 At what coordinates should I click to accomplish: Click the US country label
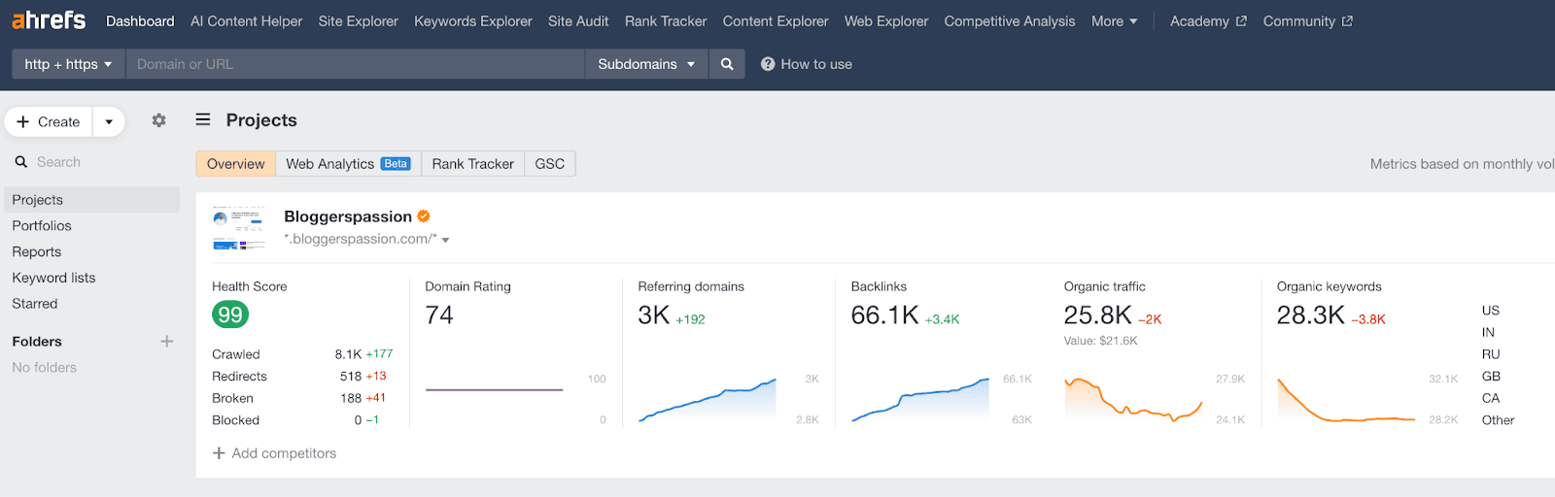click(x=1490, y=311)
